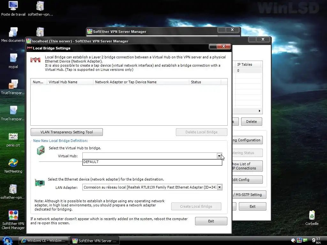Click the Virtual Hub cube icon
Image resolution: width=327 pixels, height=245 pixels.
(x=41, y=151)
